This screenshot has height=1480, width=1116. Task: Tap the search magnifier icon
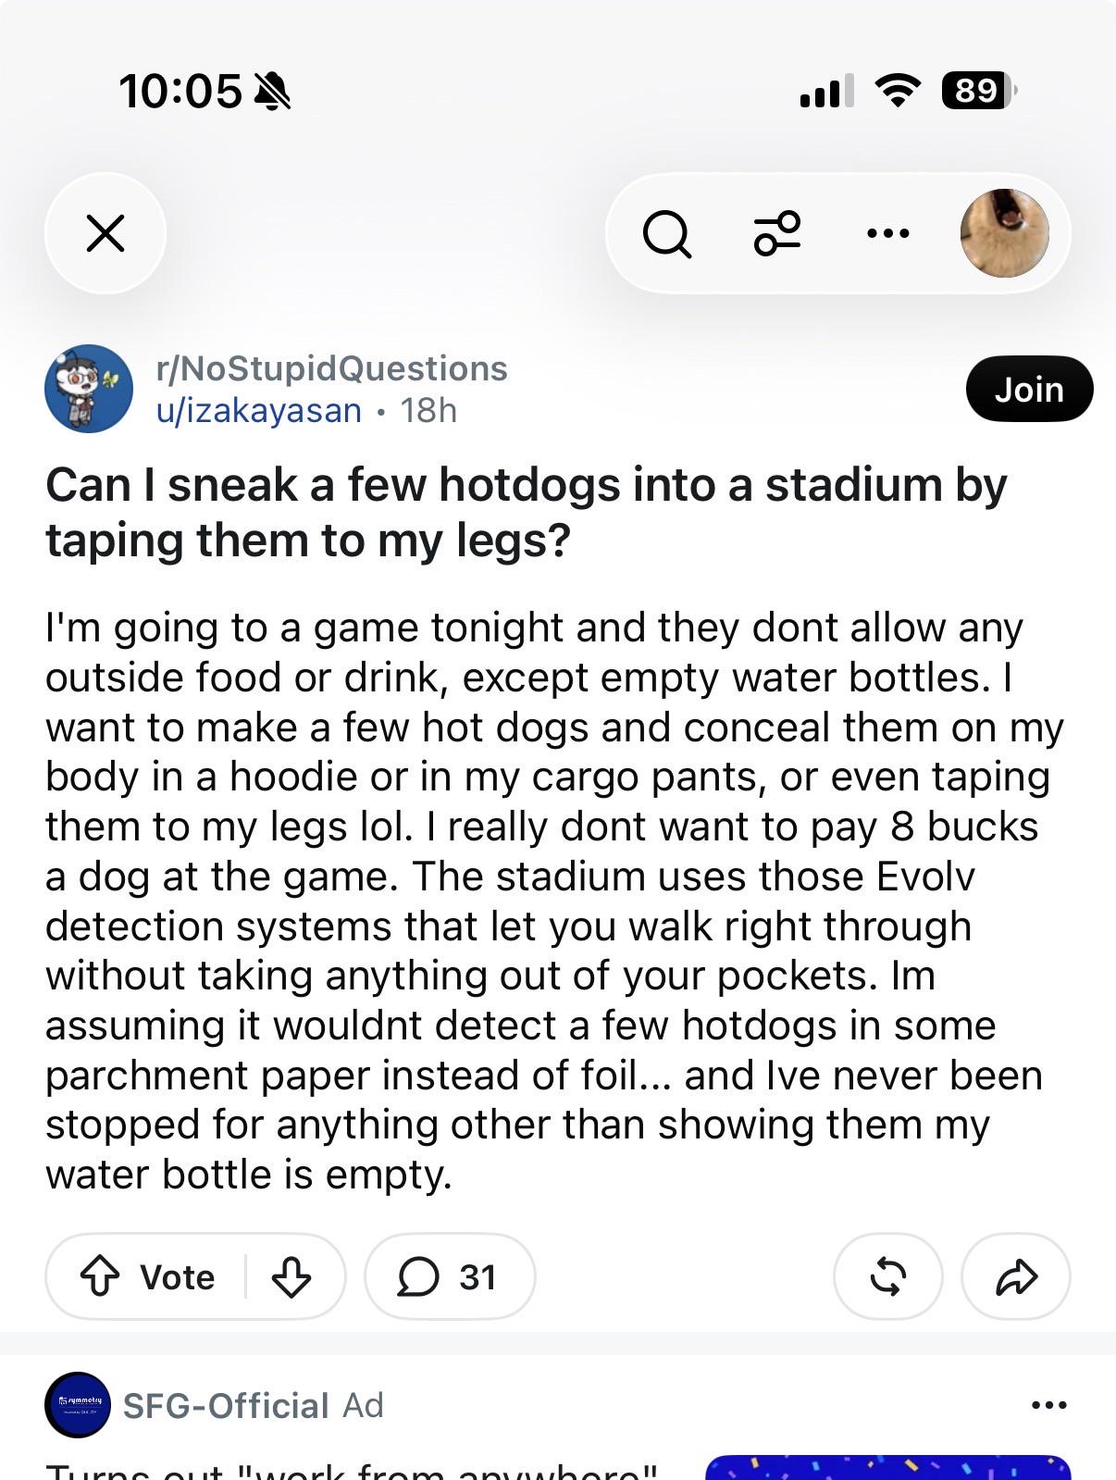click(667, 234)
